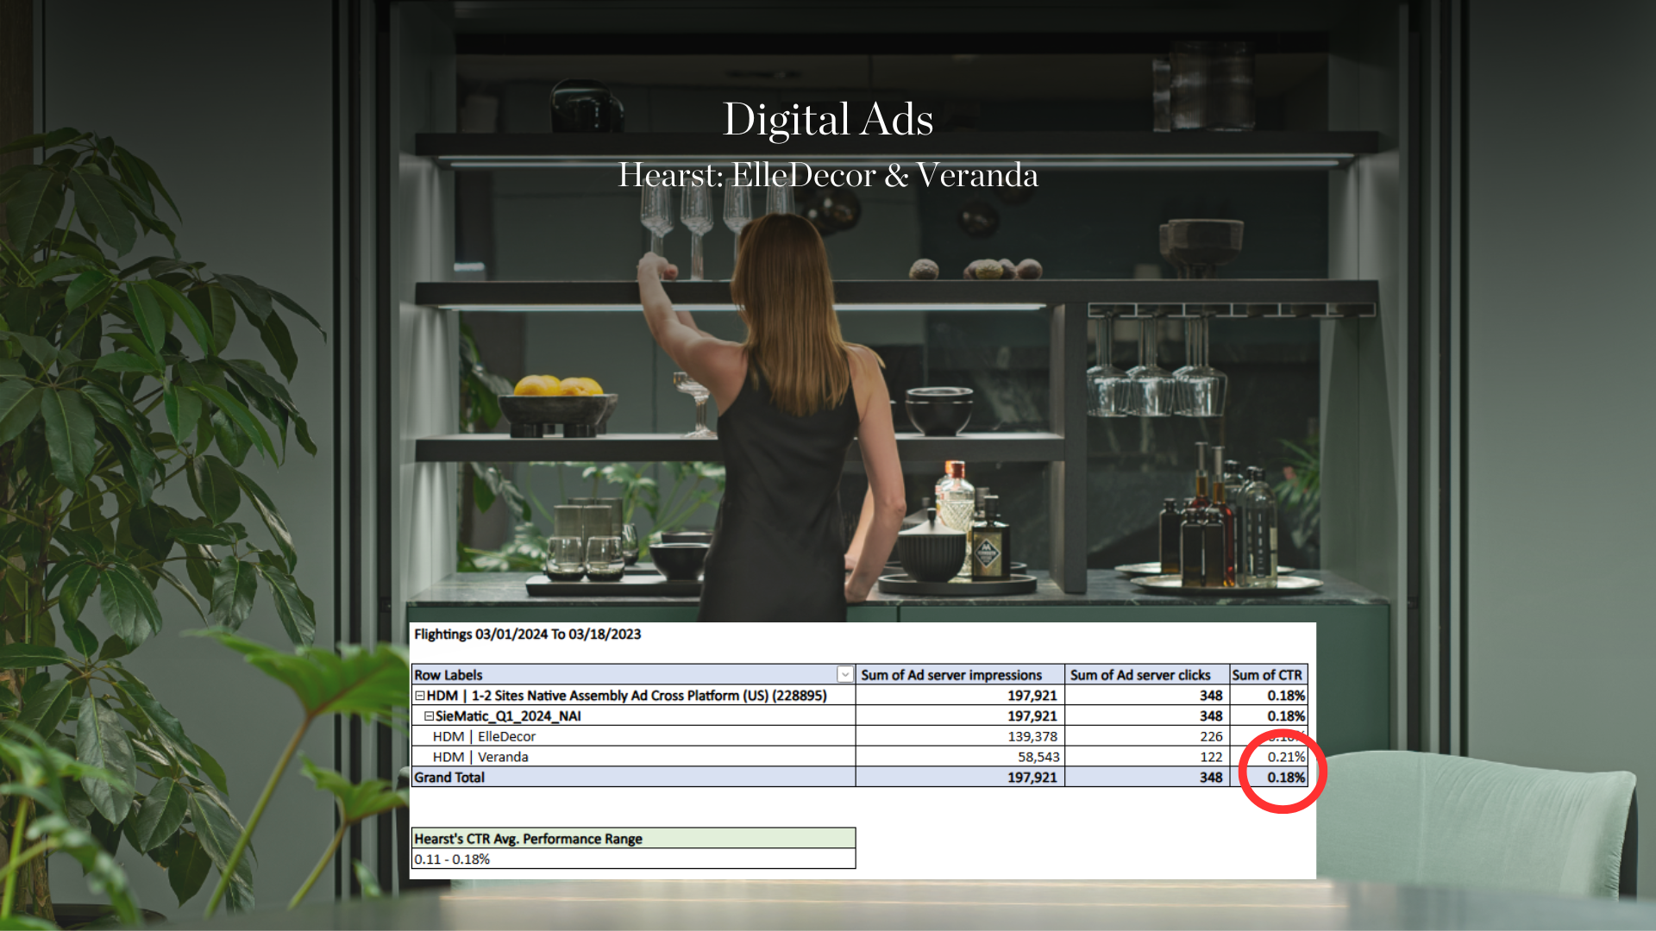This screenshot has height=931, width=1656.
Task: Click the Flightings date range text
Action: click(x=527, y=634)
